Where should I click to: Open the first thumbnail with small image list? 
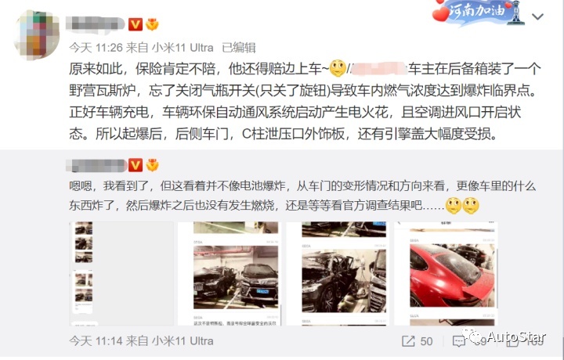pyautogui.click(x=121, y=273)
